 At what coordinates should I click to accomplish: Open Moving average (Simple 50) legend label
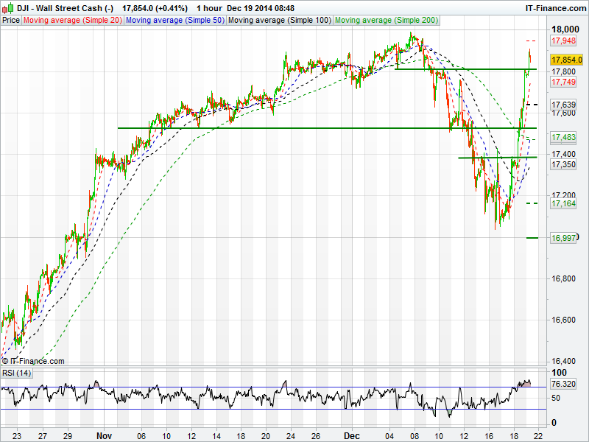tap(174, 20)
